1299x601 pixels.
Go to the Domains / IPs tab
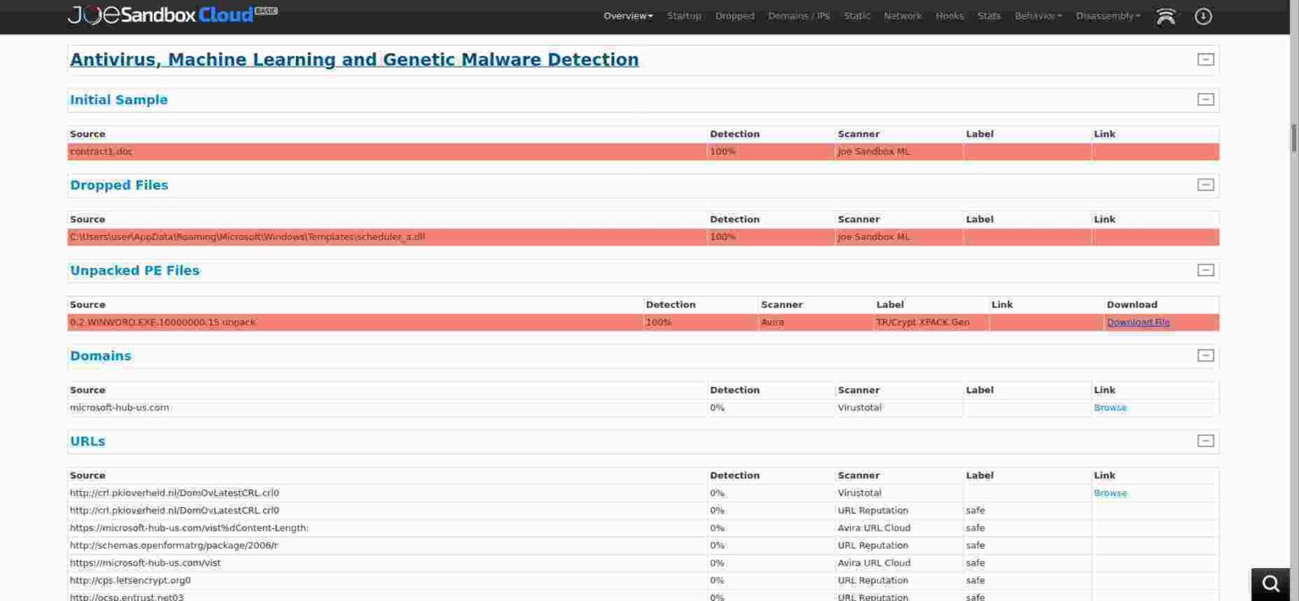click(798, 16)
